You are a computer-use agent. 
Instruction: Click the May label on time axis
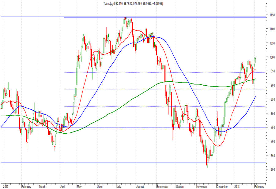(x=79, y=187)
